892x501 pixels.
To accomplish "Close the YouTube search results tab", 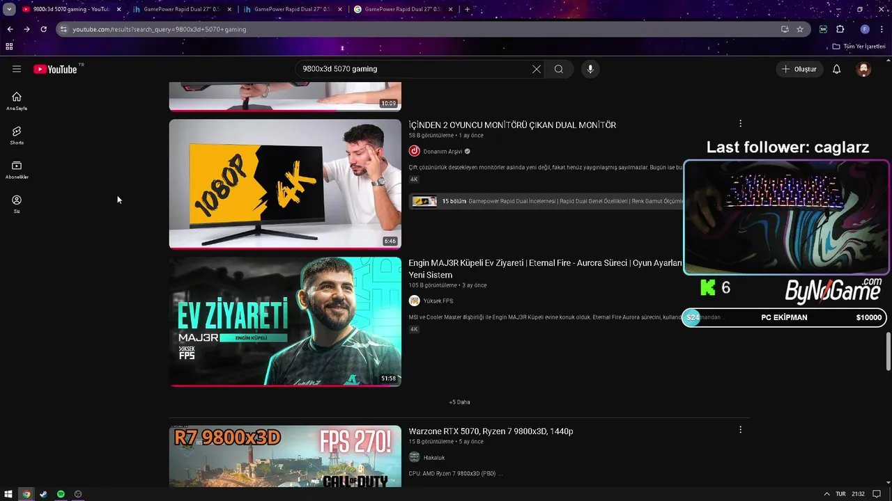I will click(x=118, y=10).
